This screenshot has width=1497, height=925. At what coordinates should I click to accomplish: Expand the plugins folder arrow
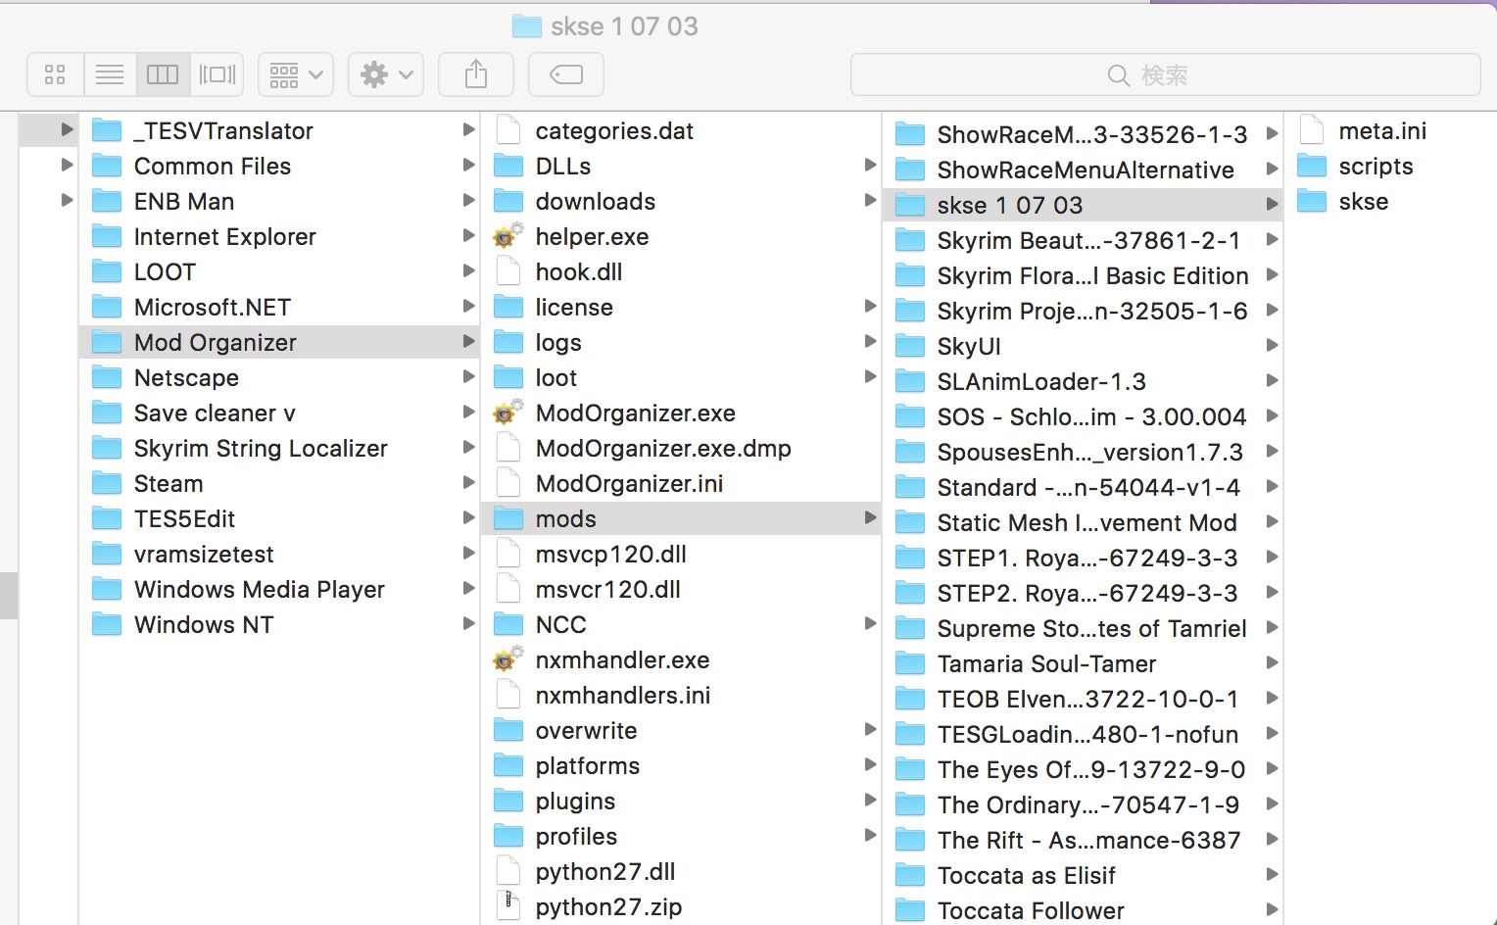(869, 801)
